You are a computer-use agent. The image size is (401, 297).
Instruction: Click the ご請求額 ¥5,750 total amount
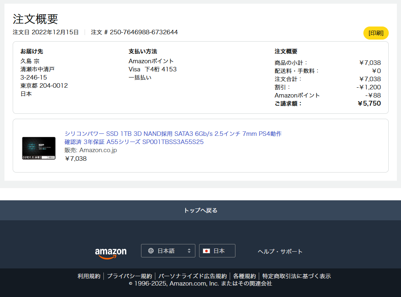(x=369, y=104)
